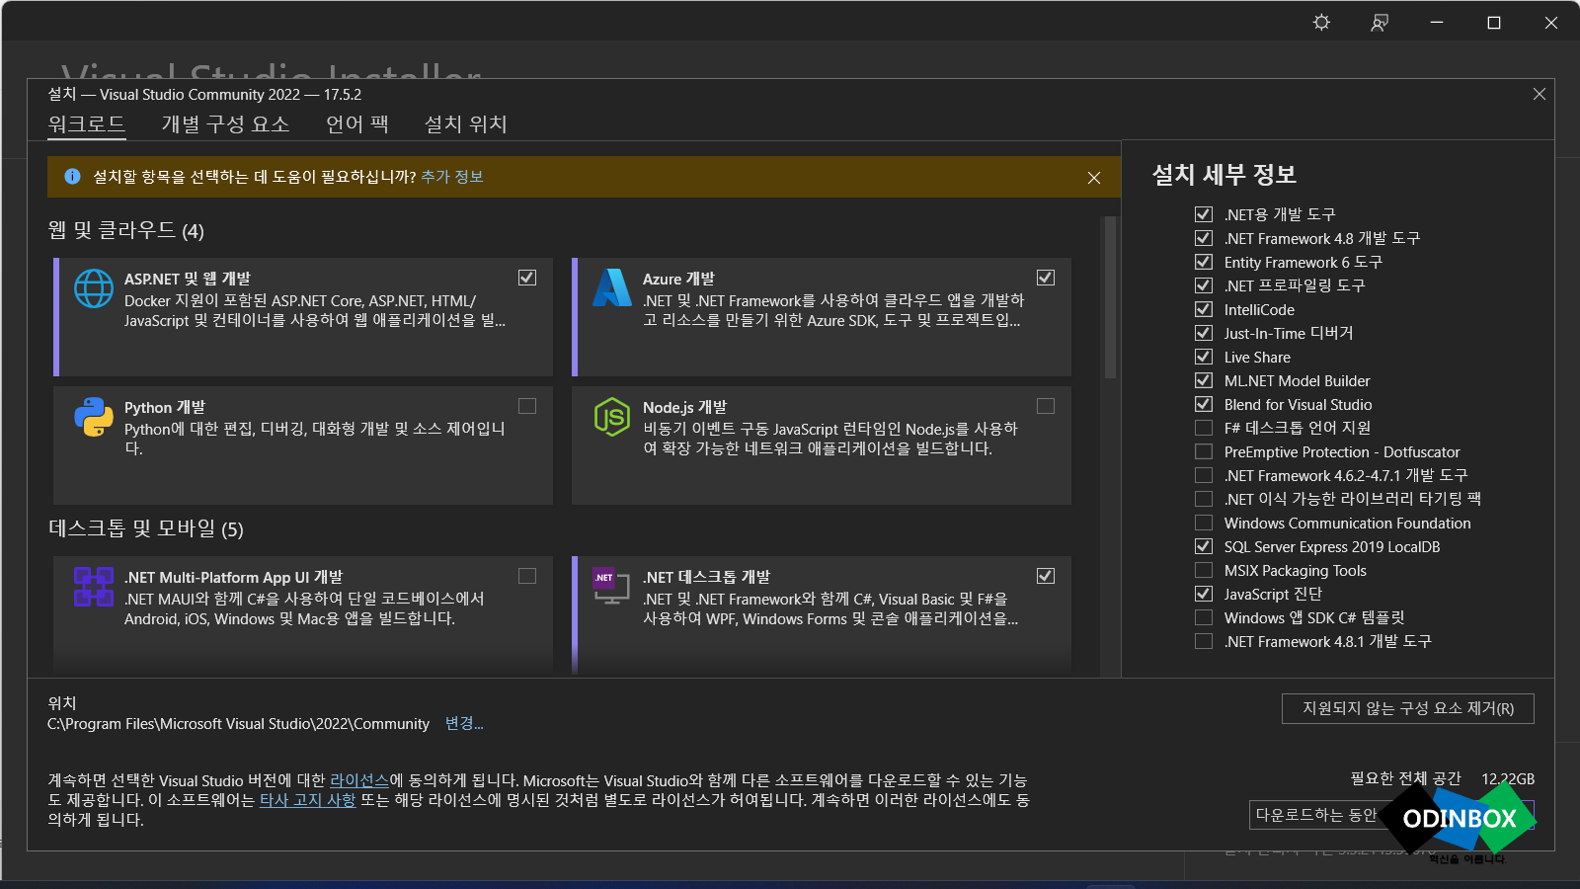Dismiss the yellow help banner
The height and width of the screenshot is (889, 1580).
1094,178
